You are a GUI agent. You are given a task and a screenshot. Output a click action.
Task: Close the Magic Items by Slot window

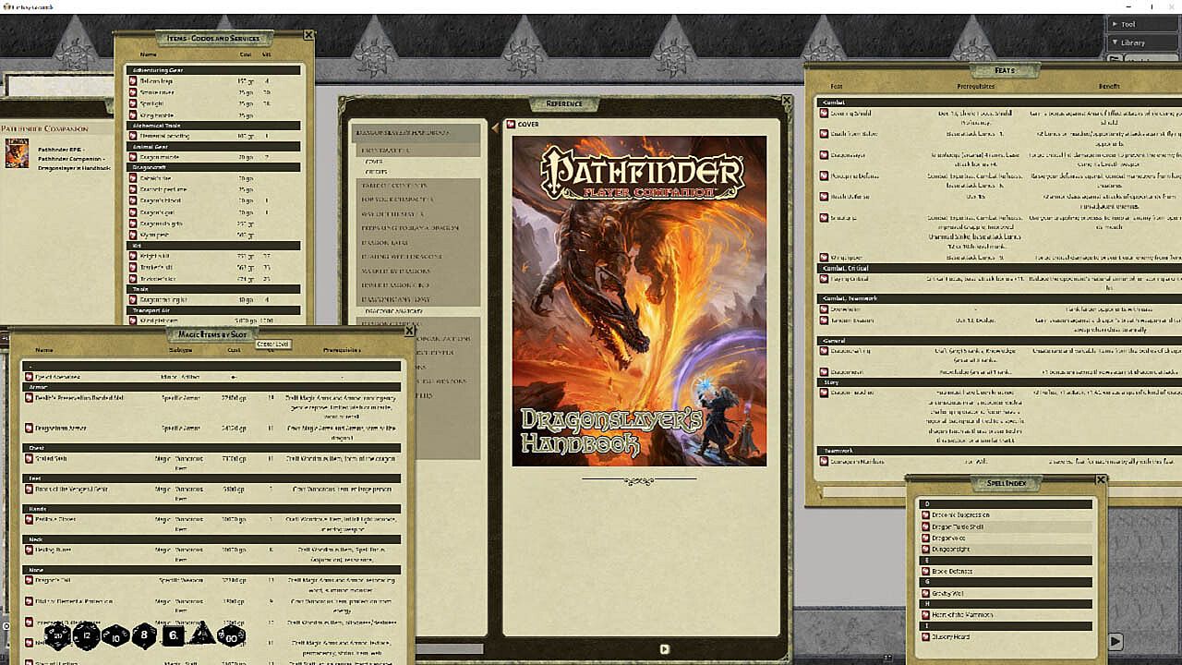409,331
